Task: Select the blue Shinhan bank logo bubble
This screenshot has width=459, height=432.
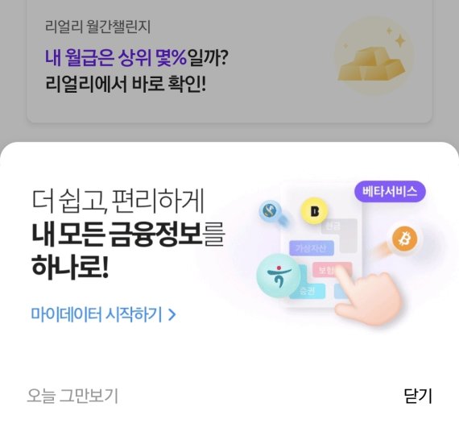Action: (271, 210)
